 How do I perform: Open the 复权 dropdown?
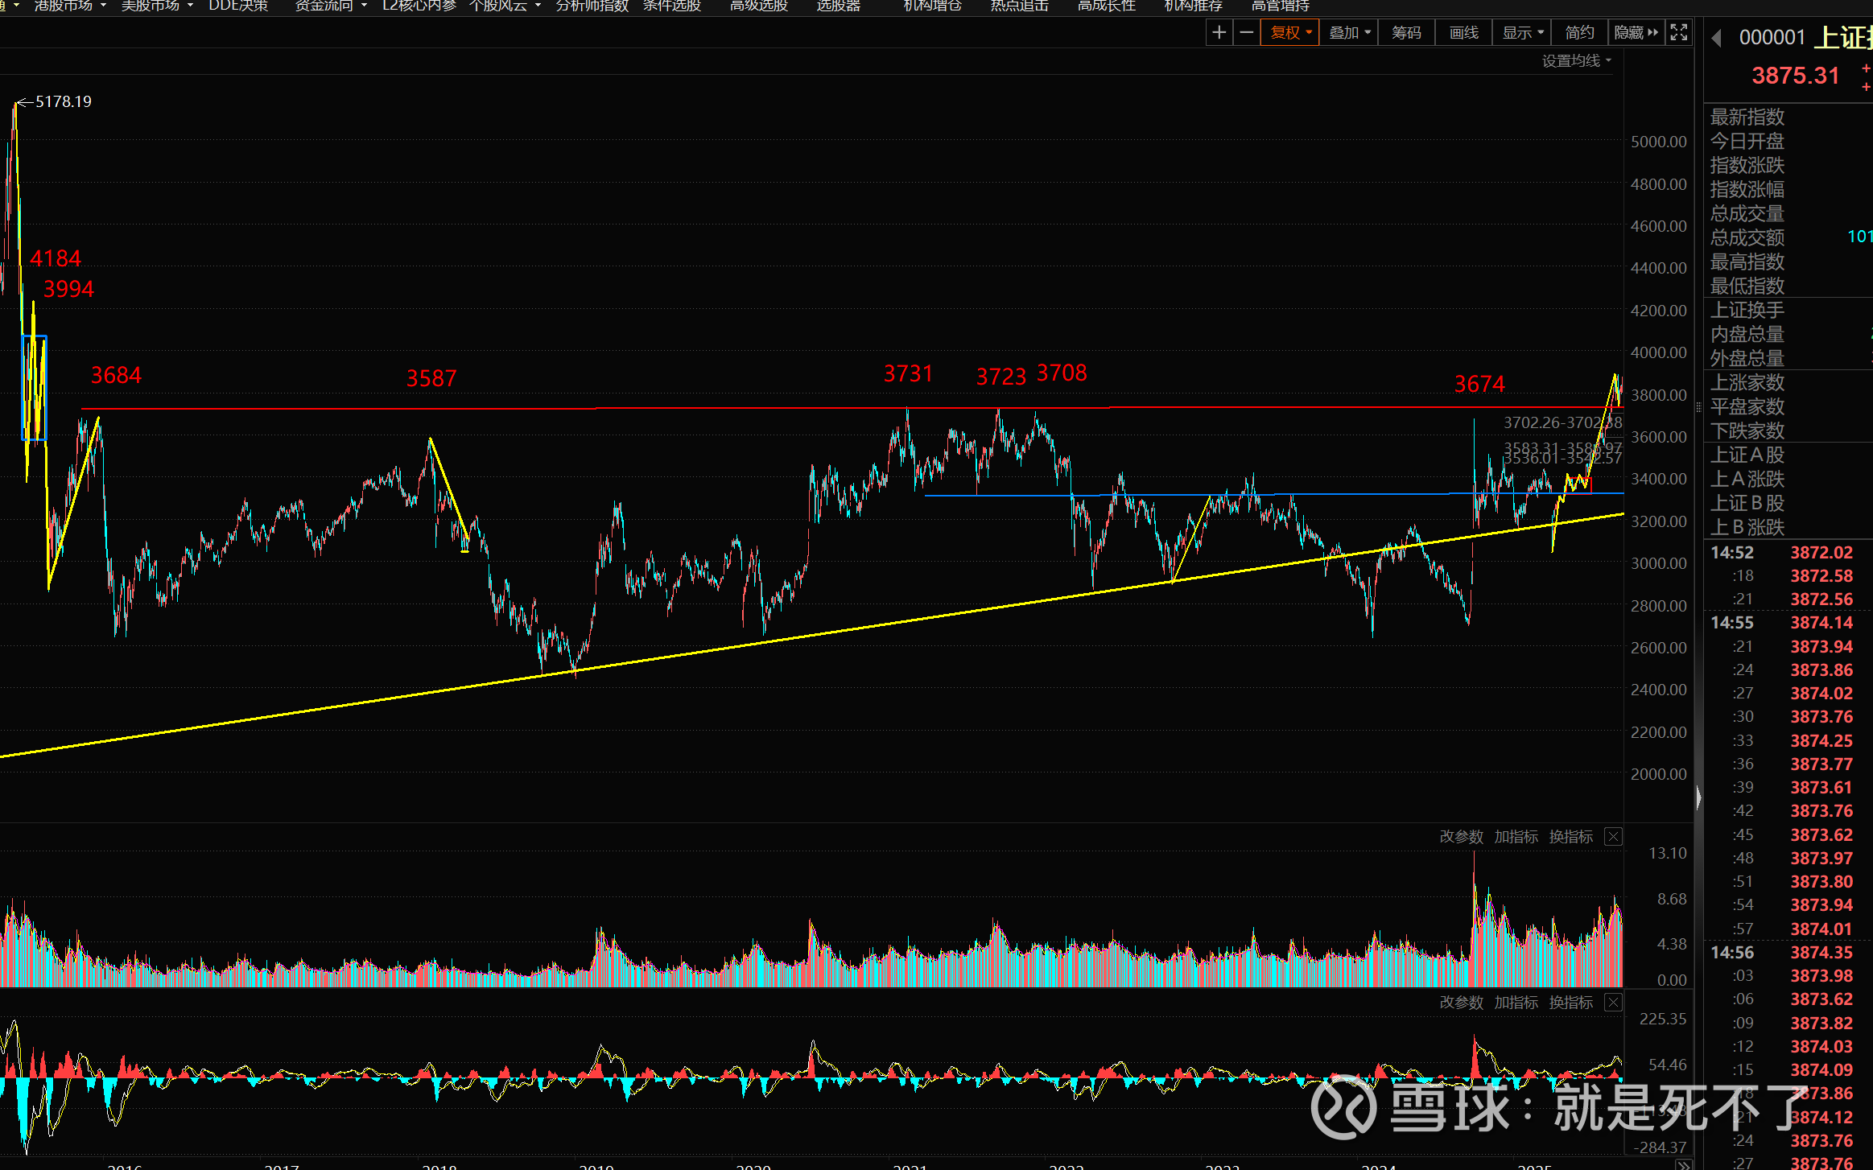(x=1290, y=32)
